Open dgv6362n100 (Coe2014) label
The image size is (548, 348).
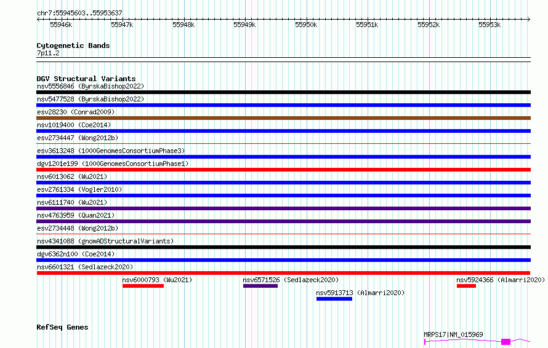pos(76,254)
